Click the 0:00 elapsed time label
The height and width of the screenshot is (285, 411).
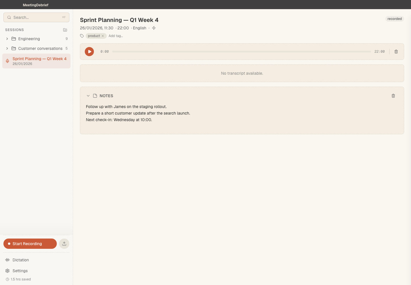tap(104, 52)
